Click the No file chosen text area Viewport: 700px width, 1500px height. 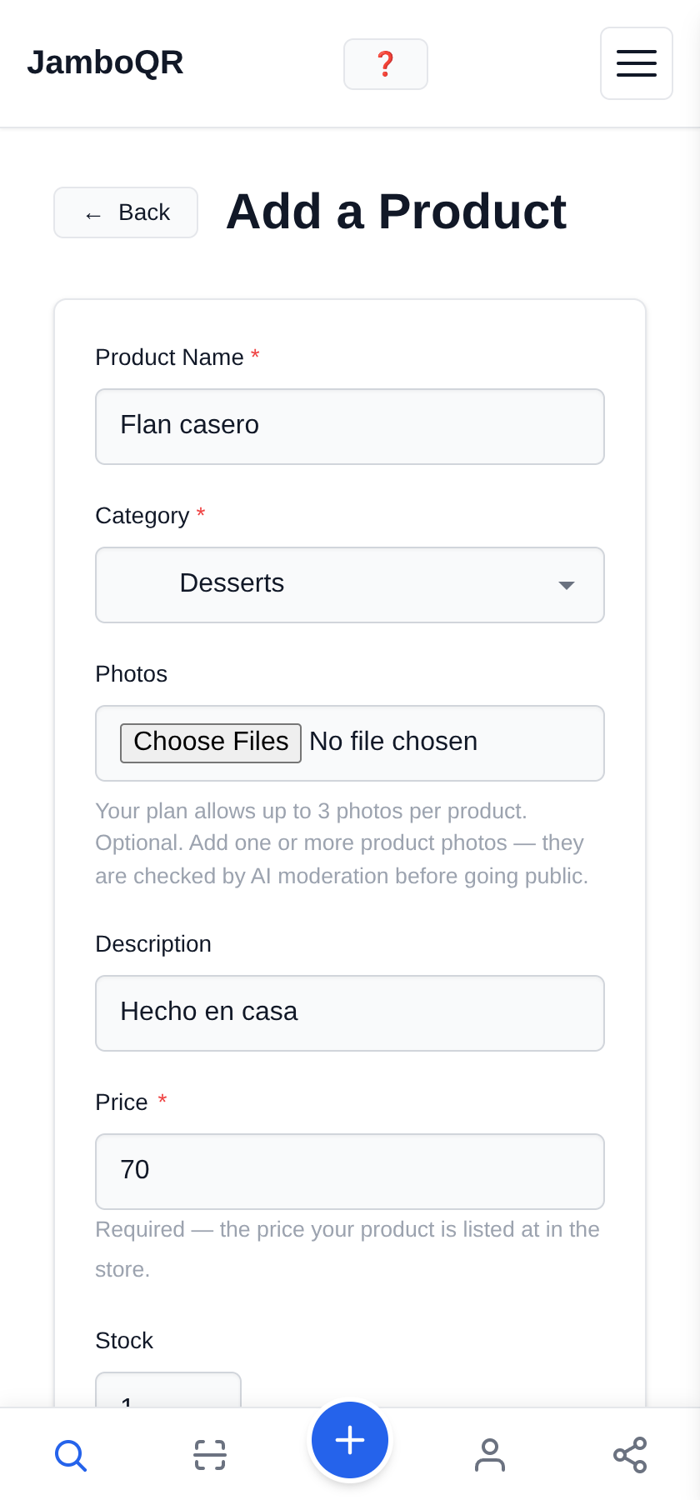[x=393, y=742]
